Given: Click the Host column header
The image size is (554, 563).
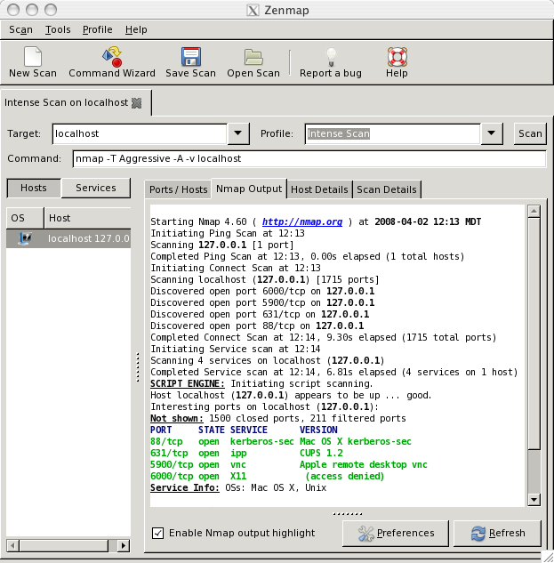Looking at the screenshot, I should pos(87,218).
